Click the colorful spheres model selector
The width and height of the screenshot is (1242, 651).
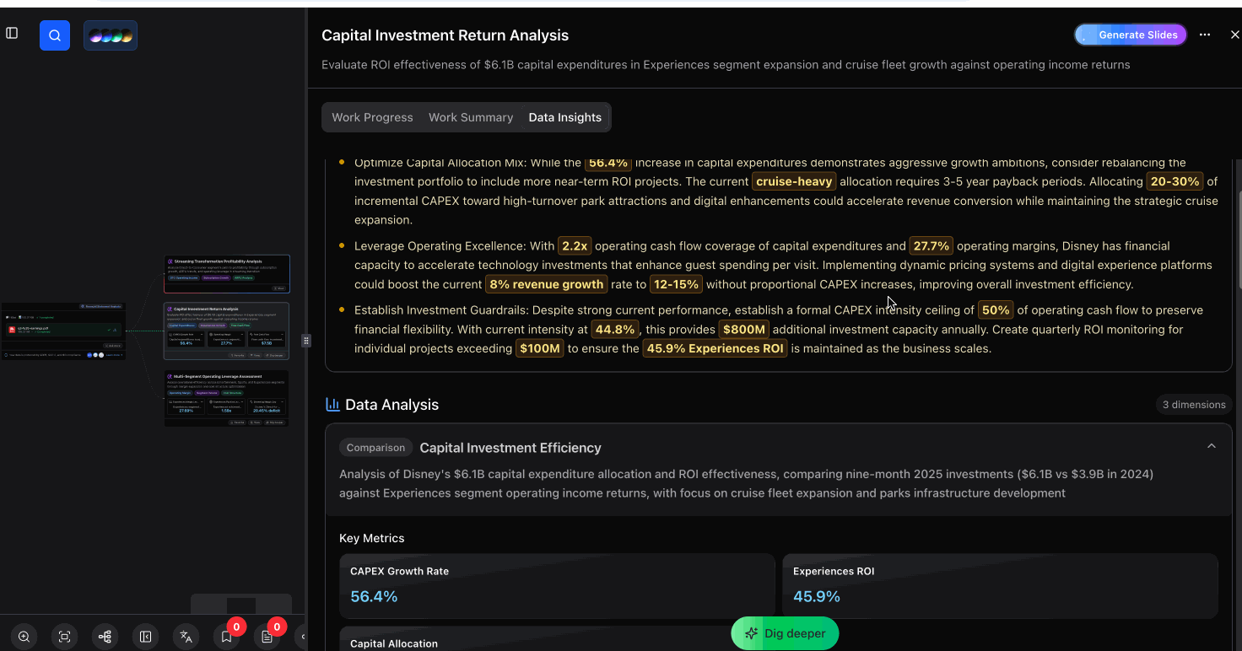coord(111,35)
